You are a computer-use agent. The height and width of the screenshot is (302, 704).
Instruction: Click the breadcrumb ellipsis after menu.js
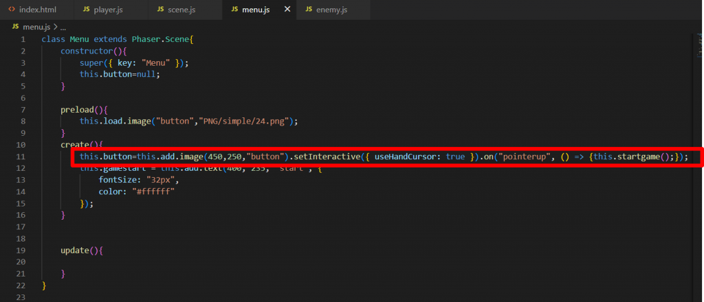(x=63, y=27)
